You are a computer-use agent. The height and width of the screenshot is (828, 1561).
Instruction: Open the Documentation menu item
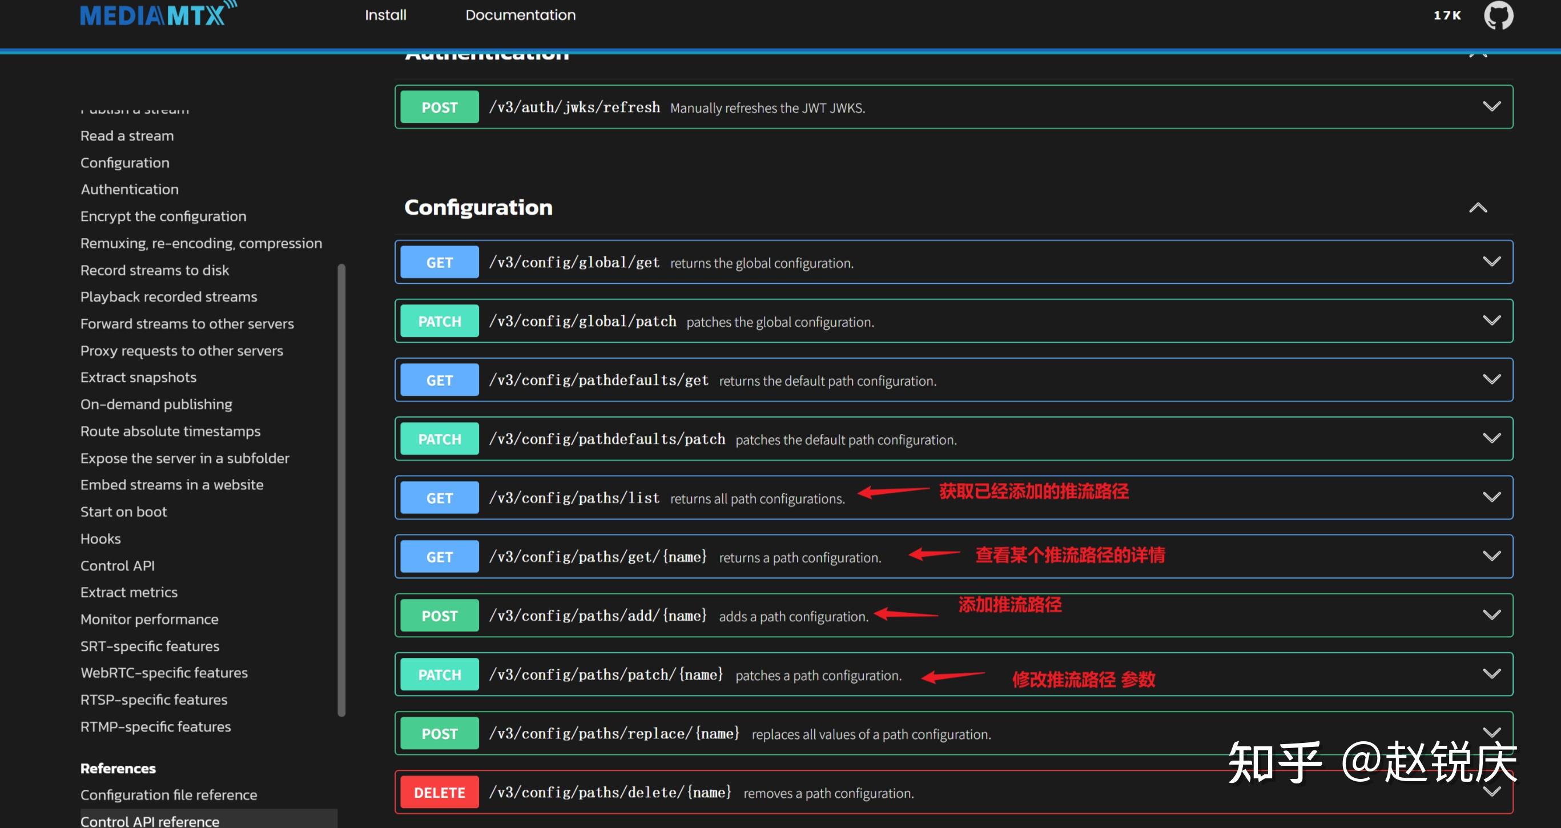[x=520, y=15]
